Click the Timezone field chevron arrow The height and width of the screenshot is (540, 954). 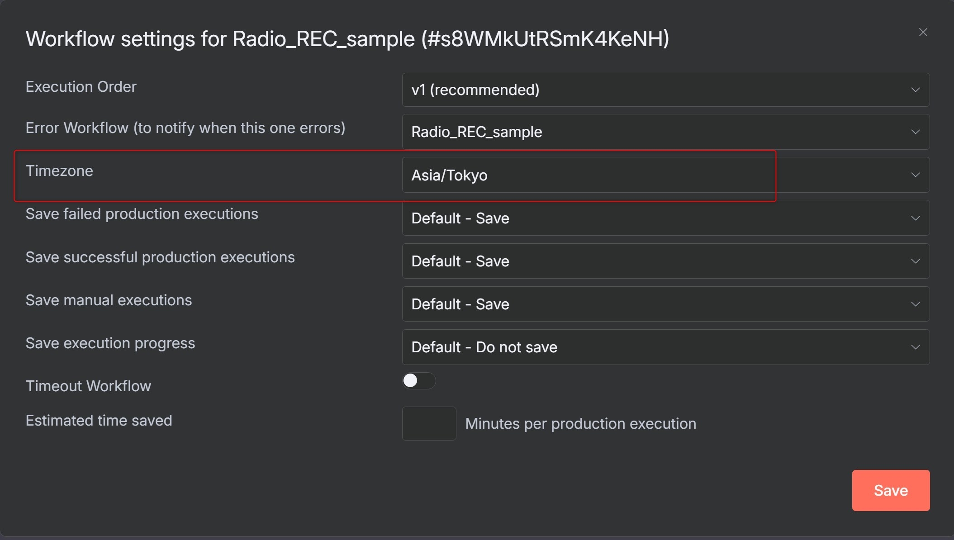(915, 175)
